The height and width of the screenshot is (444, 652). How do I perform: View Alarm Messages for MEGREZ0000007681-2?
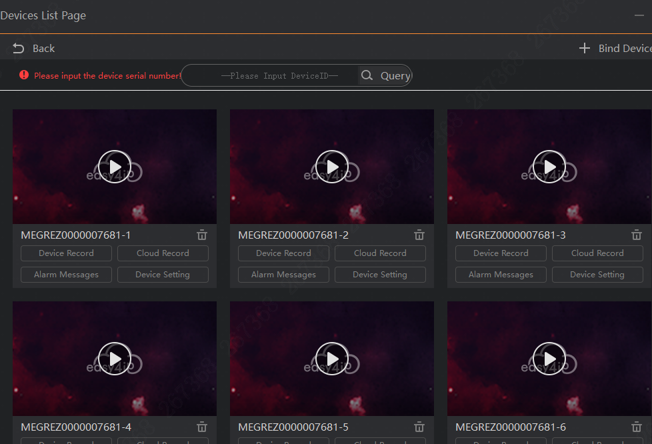point(283,275)
